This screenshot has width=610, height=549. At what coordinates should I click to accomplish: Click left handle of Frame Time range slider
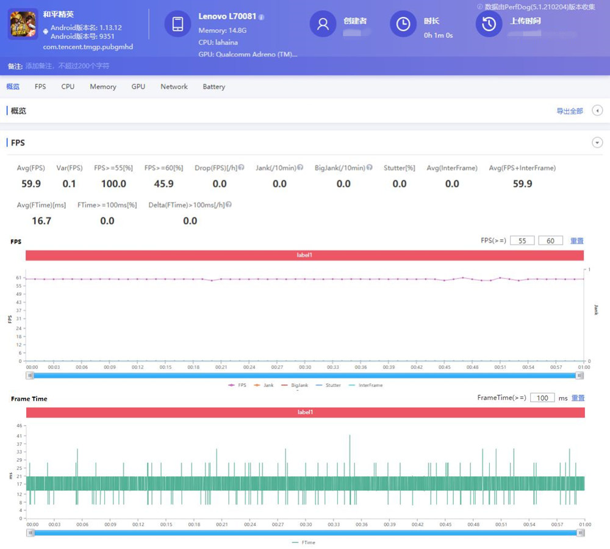point(30,533)
